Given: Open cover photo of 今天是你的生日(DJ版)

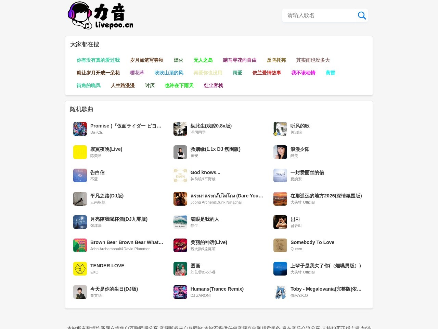Looking at the screenshot, I should 80,292.
